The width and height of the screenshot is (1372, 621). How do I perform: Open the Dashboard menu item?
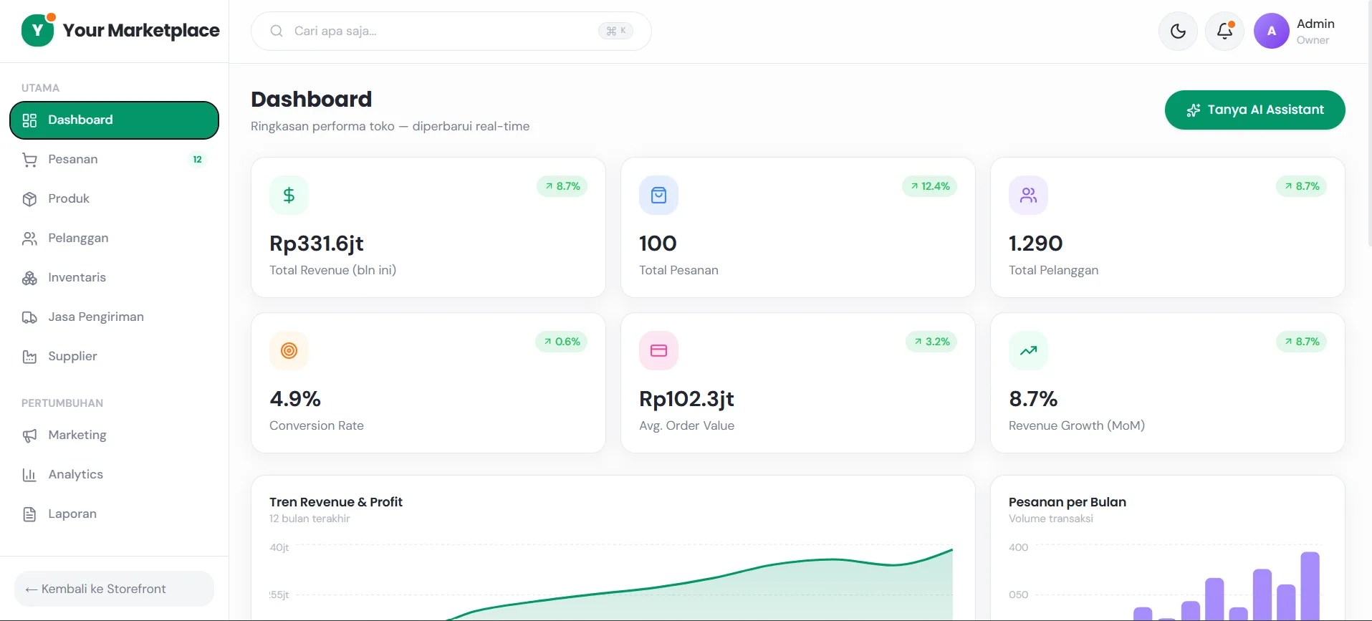point(114,120)
